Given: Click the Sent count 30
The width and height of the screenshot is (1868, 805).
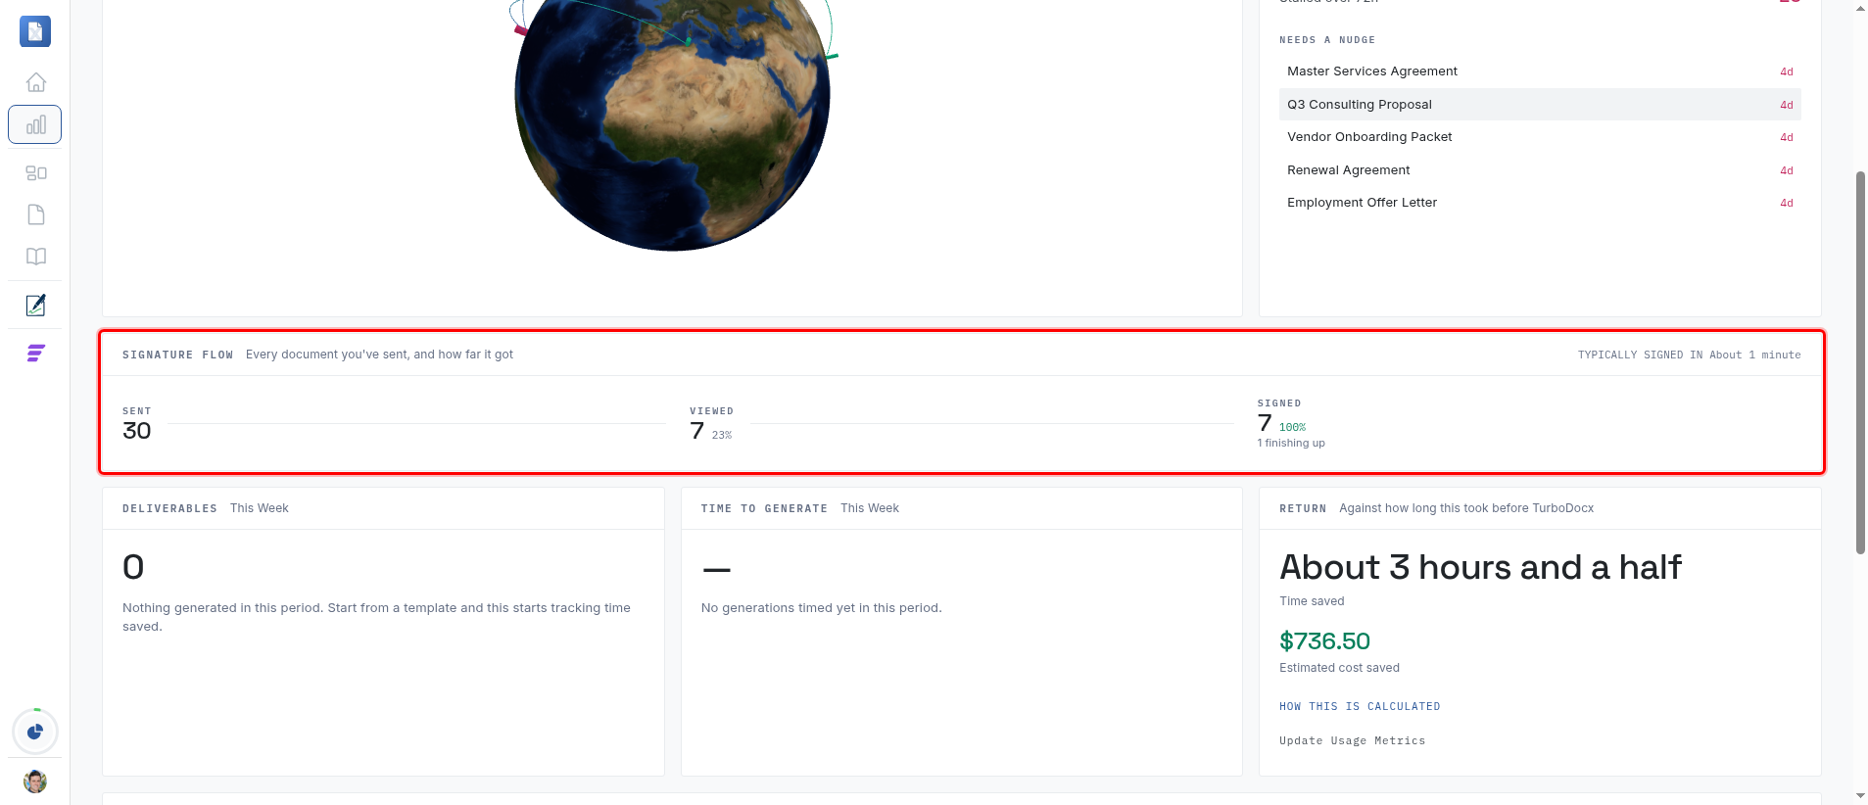Looking at the screenshot, I should coord(137,431).
